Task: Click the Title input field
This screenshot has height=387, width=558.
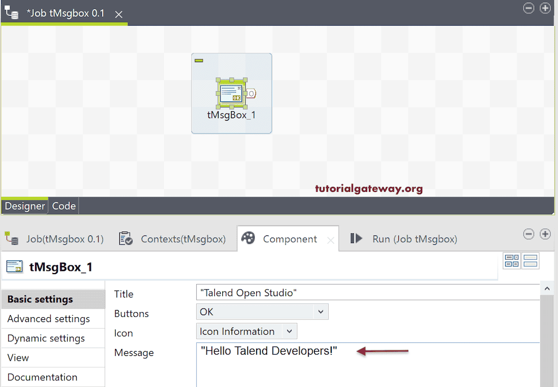Action: pyautogui.click(x=368, y=292)
